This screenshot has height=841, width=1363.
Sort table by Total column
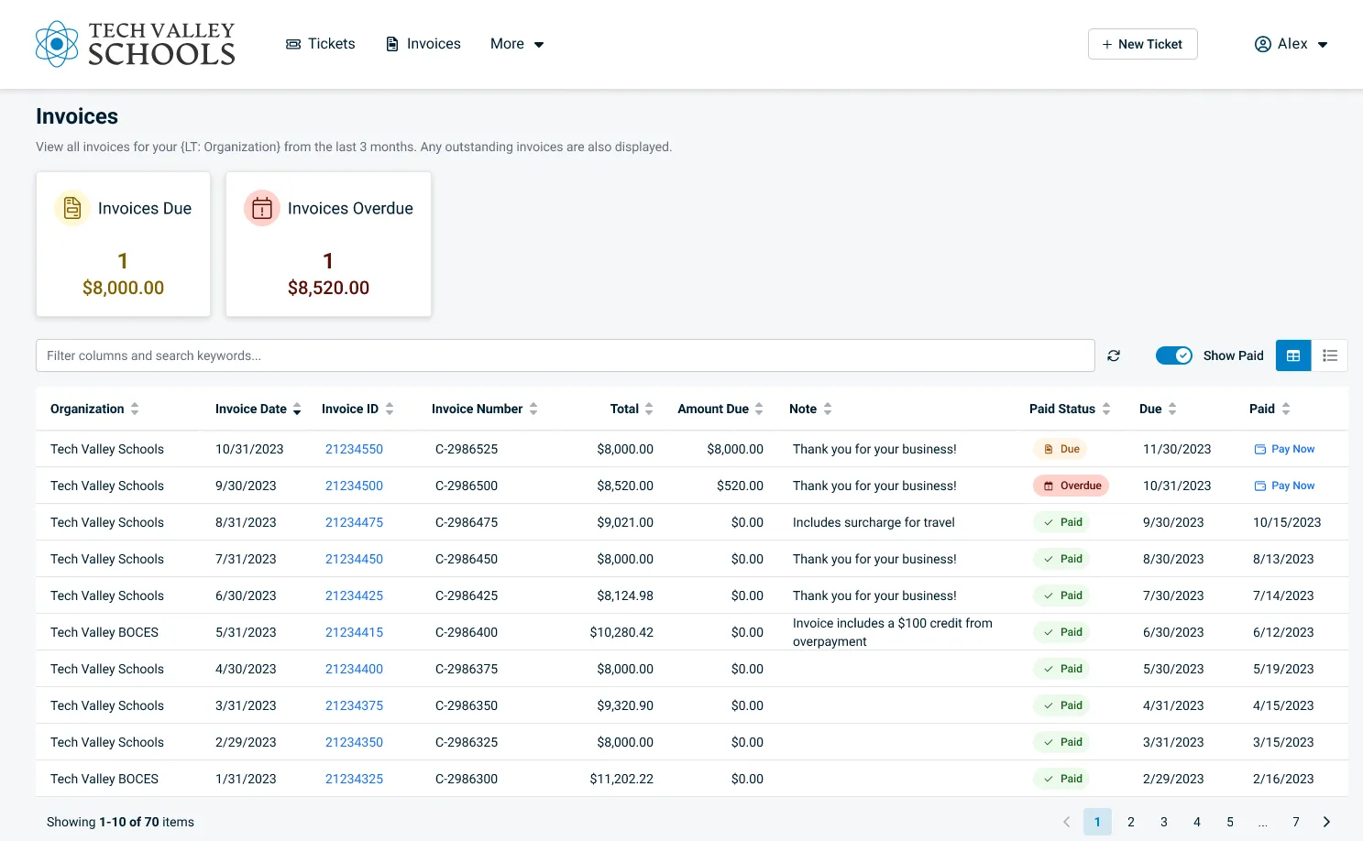649,410
